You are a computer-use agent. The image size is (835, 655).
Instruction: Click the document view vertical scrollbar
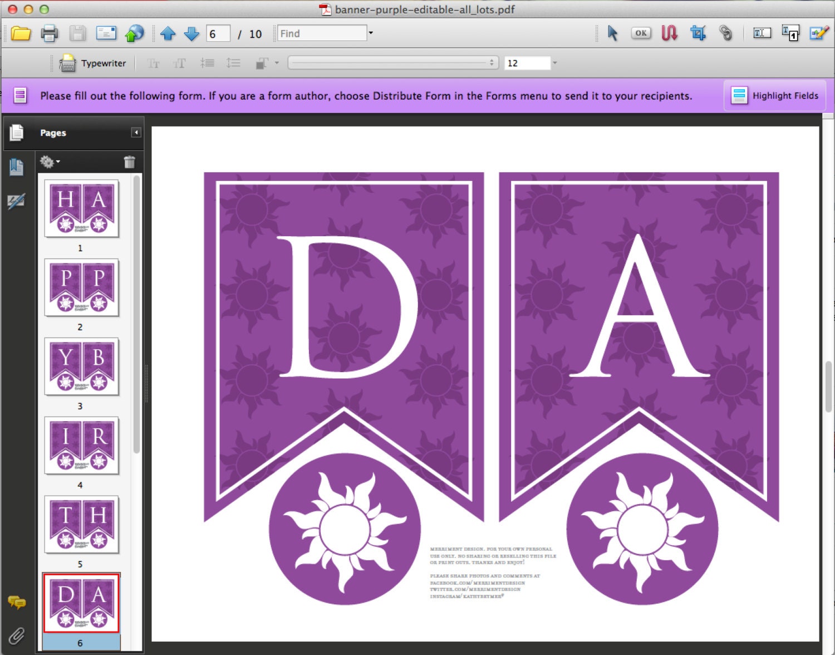828,387
